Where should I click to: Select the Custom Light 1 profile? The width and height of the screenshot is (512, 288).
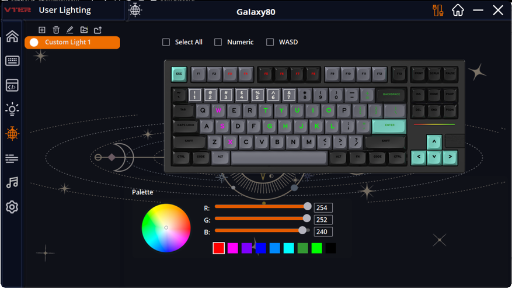(x=72, y=43)
